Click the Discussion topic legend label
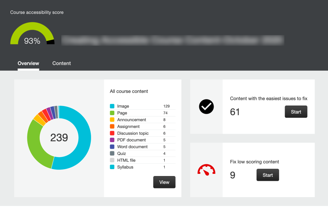 point(133,133)
